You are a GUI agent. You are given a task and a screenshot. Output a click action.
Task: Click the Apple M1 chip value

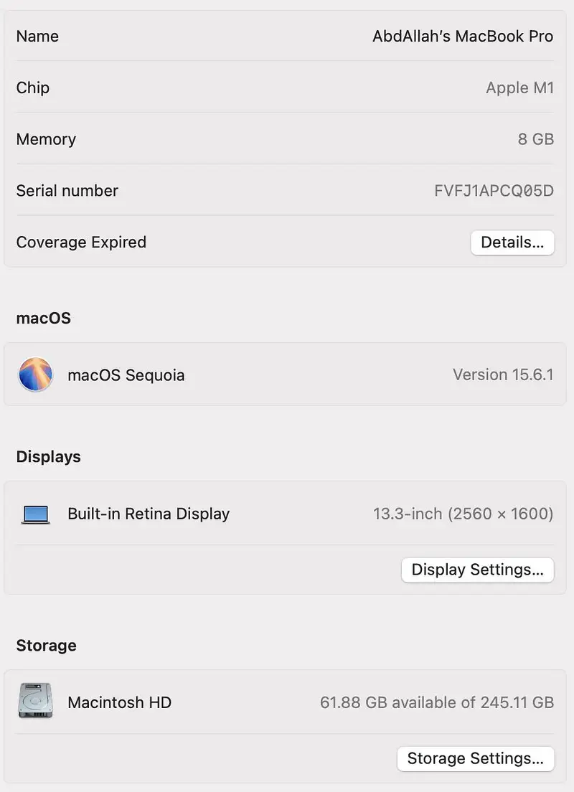[519, 88]
